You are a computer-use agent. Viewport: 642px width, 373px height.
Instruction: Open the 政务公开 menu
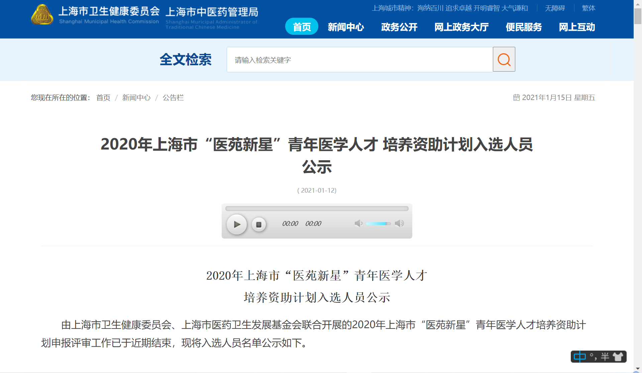pos(399,27)
